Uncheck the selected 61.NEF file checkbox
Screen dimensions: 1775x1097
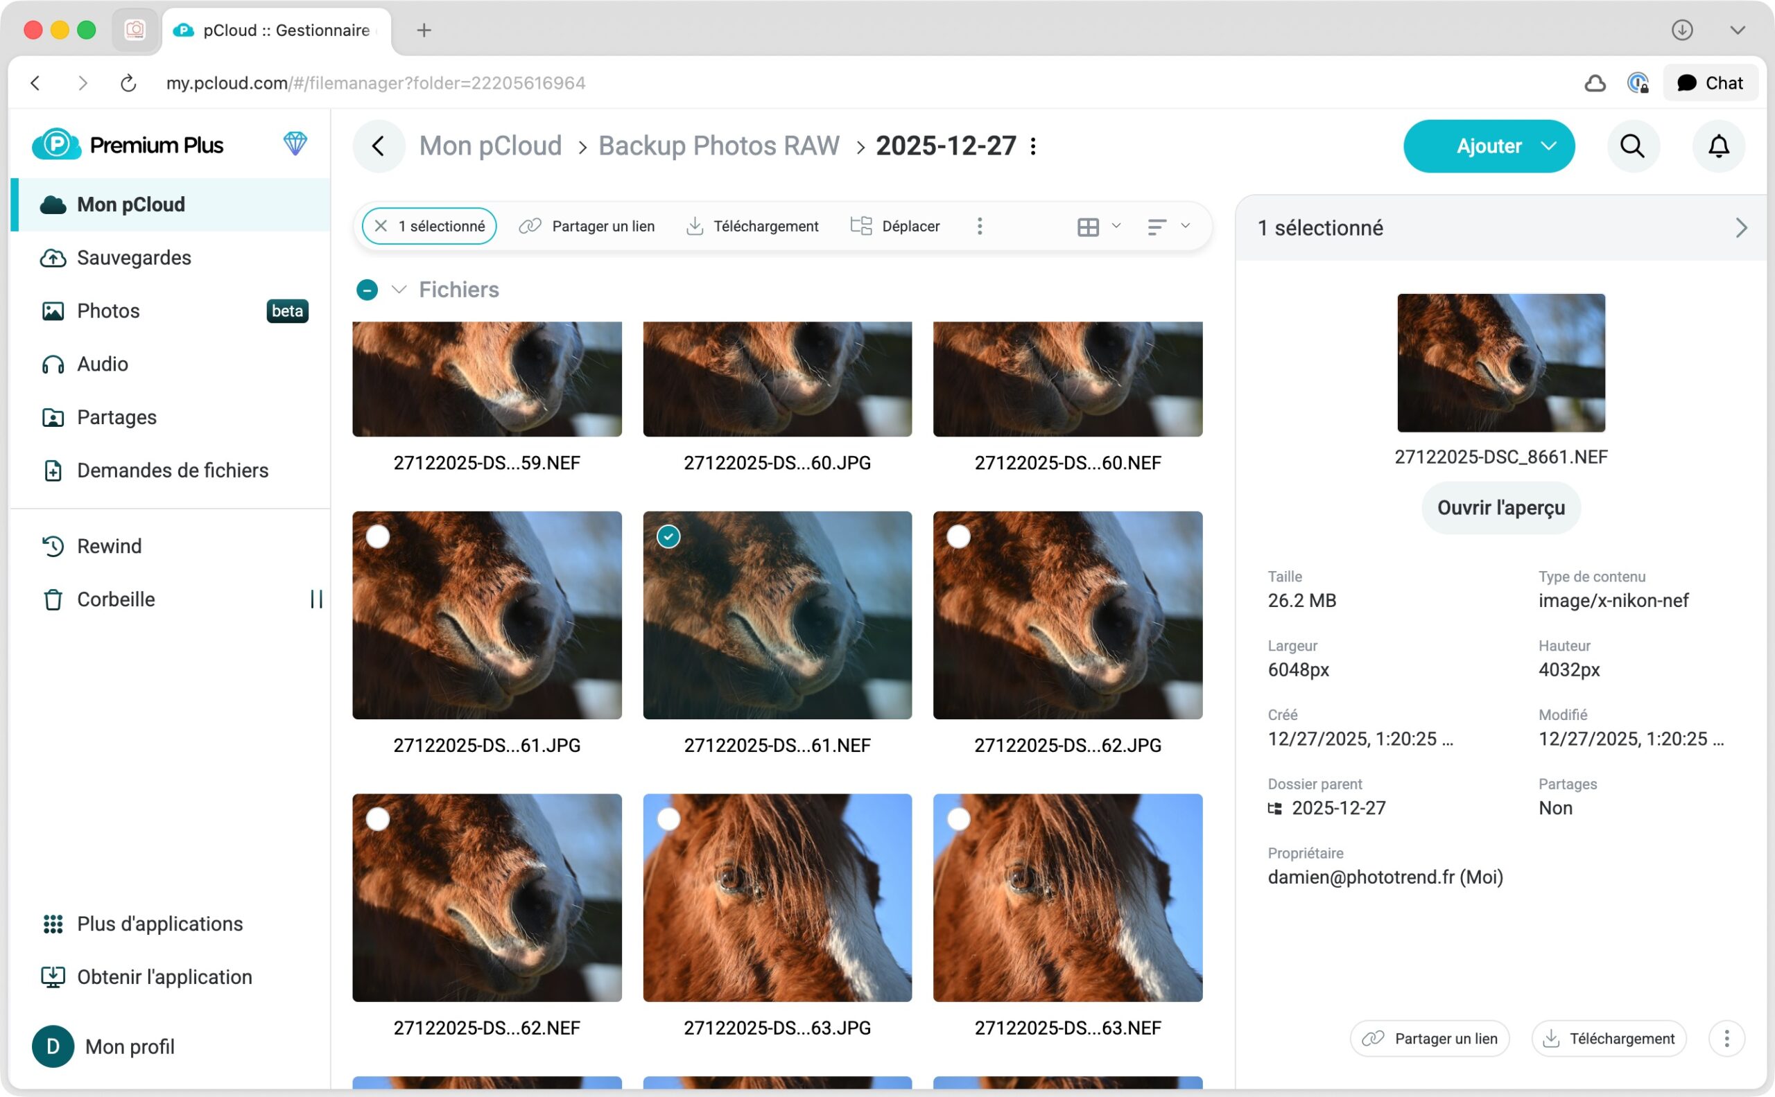click(668, 536)
